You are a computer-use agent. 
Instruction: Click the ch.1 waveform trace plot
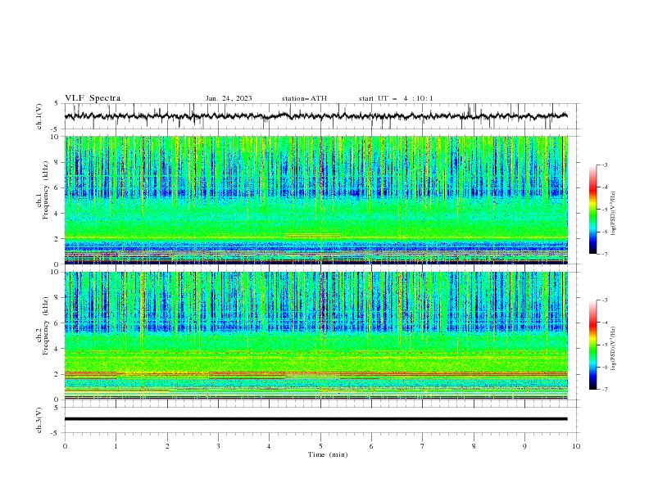[x=315, y=116]
